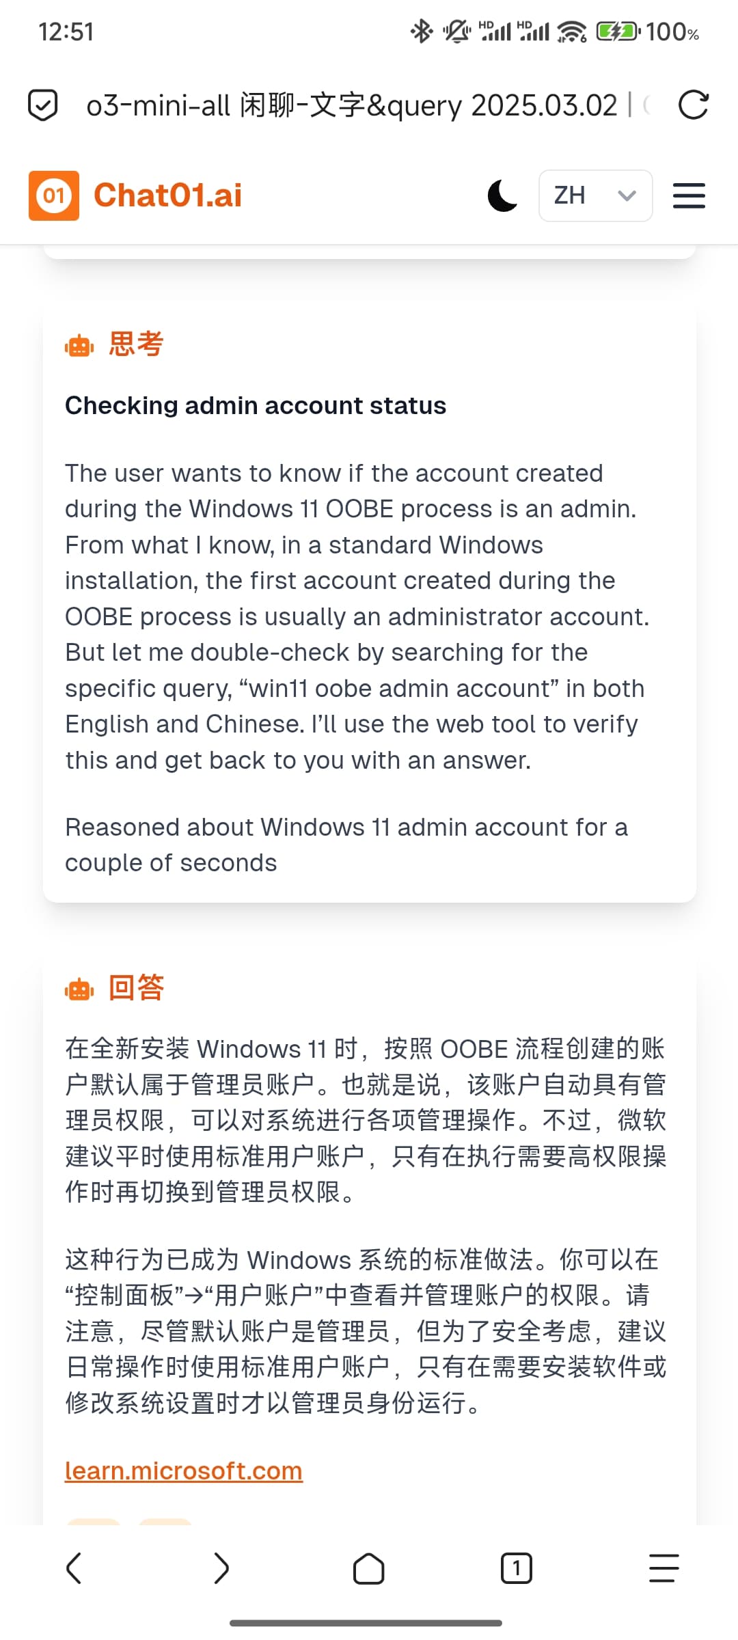The width and height of the screenshot is (738, 1640).
Task: Click the Chat01.ai brand title
Action: (168, 195)
